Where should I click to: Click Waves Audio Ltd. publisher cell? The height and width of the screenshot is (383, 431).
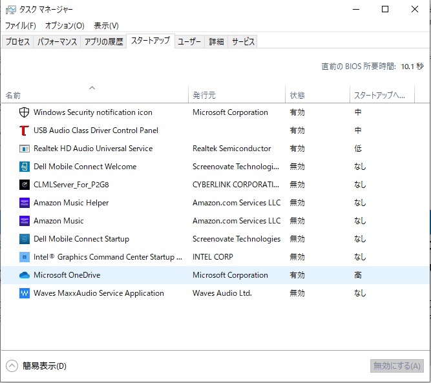tap(222, 293)
